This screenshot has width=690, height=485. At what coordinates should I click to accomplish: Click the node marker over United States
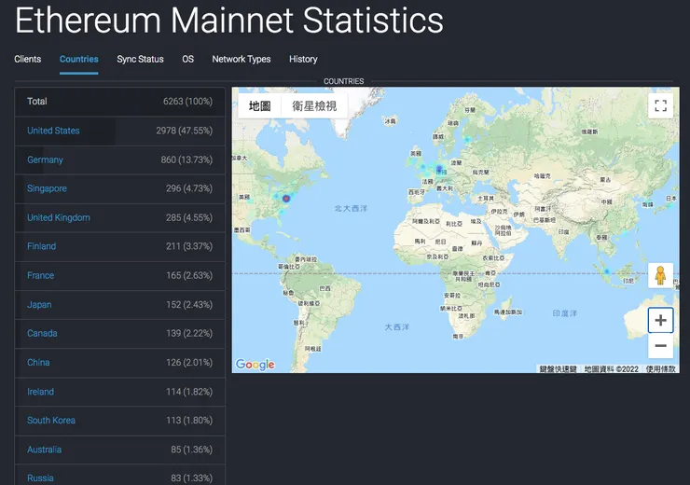pyautogui.click(x=286, y=199)
